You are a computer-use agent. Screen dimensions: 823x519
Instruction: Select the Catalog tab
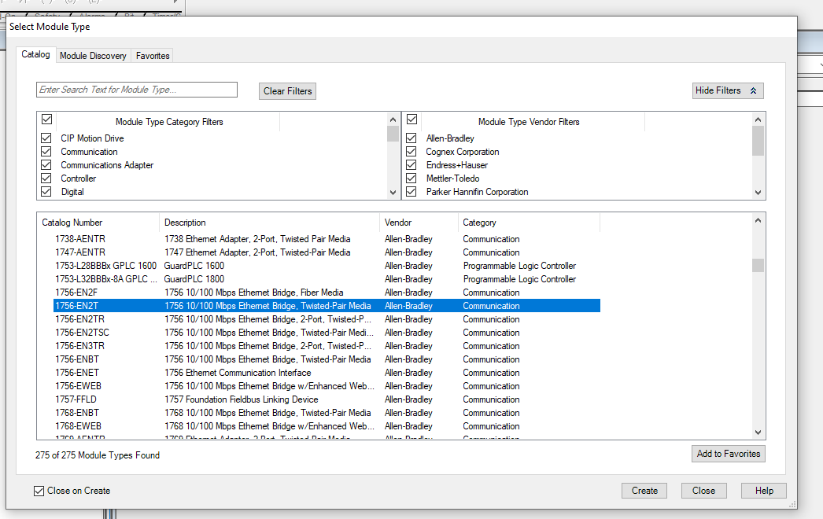coord(35,54)
